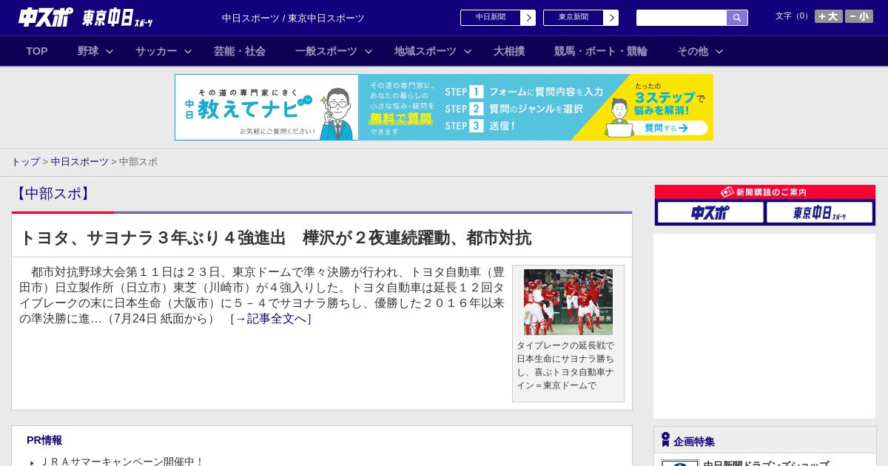Click the magnifier search button
This screenshot has height=466, width=888.
(x=737, y=18)
